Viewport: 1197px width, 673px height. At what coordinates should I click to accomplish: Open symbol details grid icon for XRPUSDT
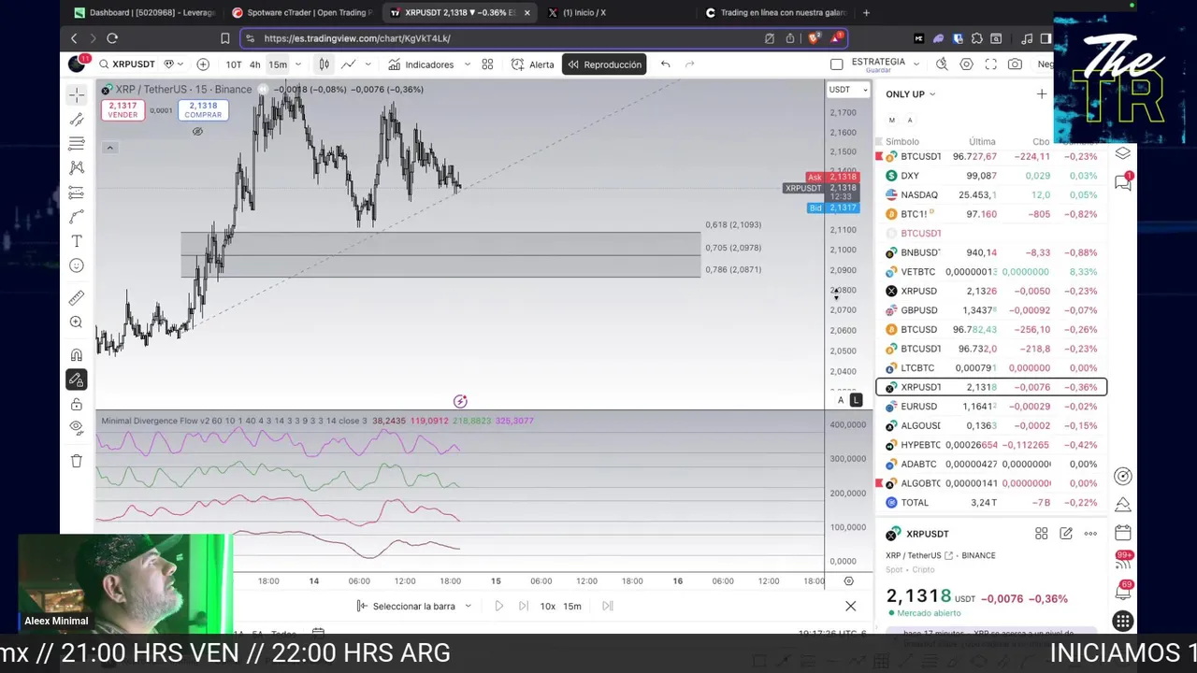click(x=1041, y=534)
